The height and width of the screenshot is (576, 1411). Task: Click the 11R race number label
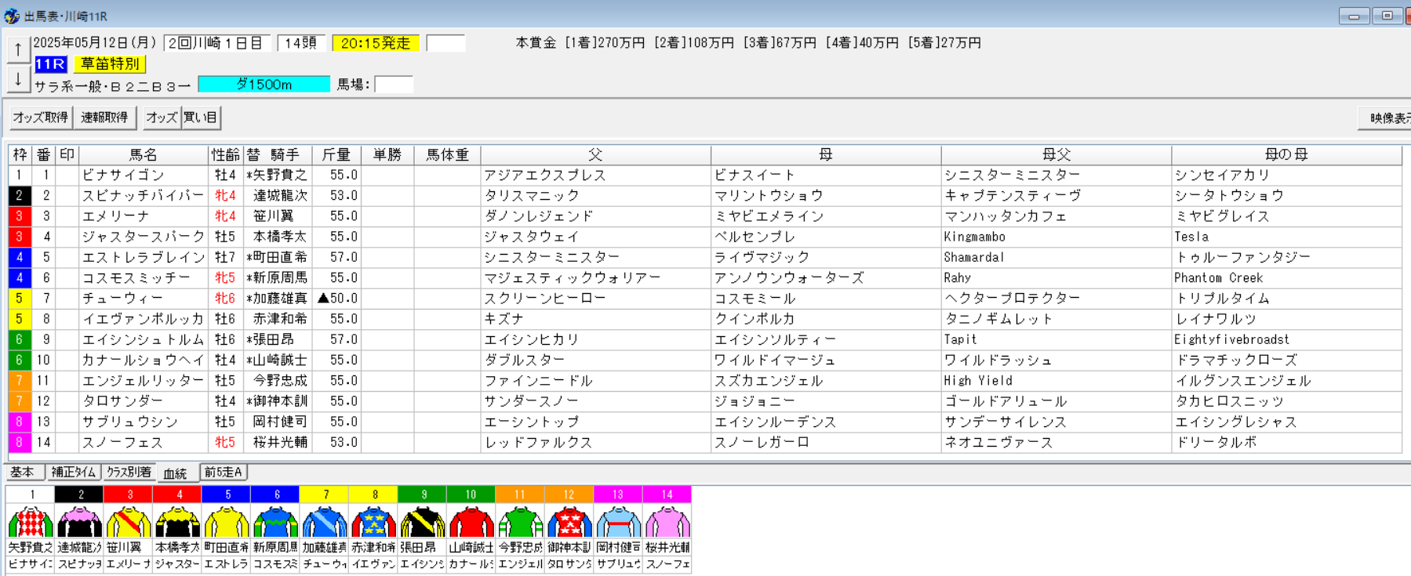(x=50, y=64)
